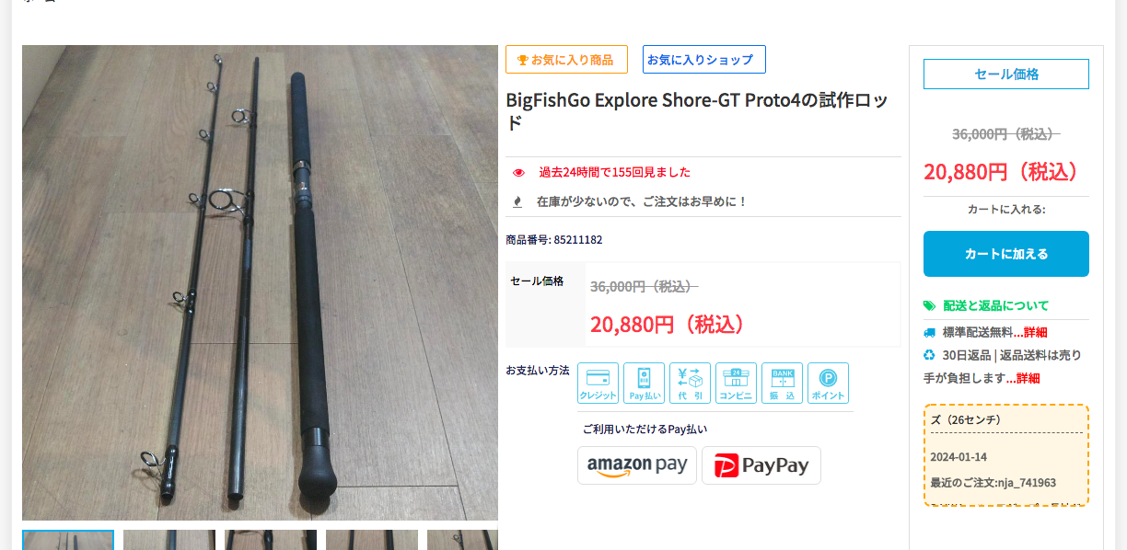Click the recycle returns icon

(929, 354)
